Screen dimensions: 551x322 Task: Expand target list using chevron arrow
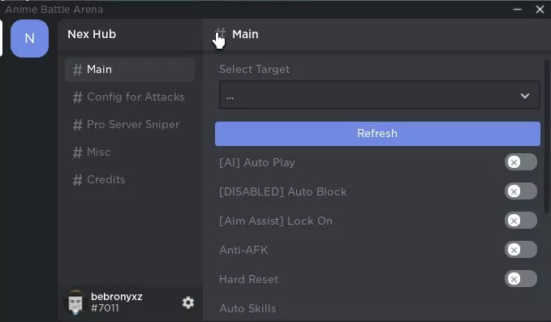coord(525,96)
